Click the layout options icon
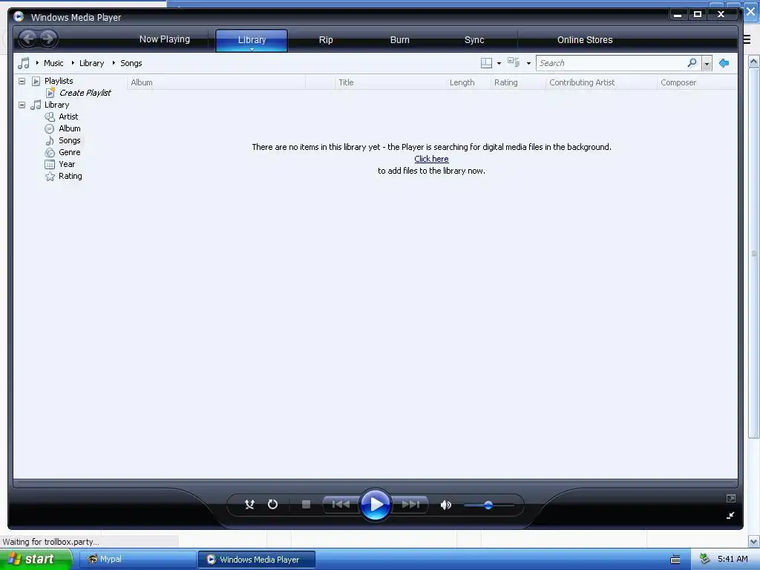 click(486, 63)
